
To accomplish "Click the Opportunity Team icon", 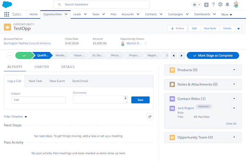I will [x=172, y=137].
